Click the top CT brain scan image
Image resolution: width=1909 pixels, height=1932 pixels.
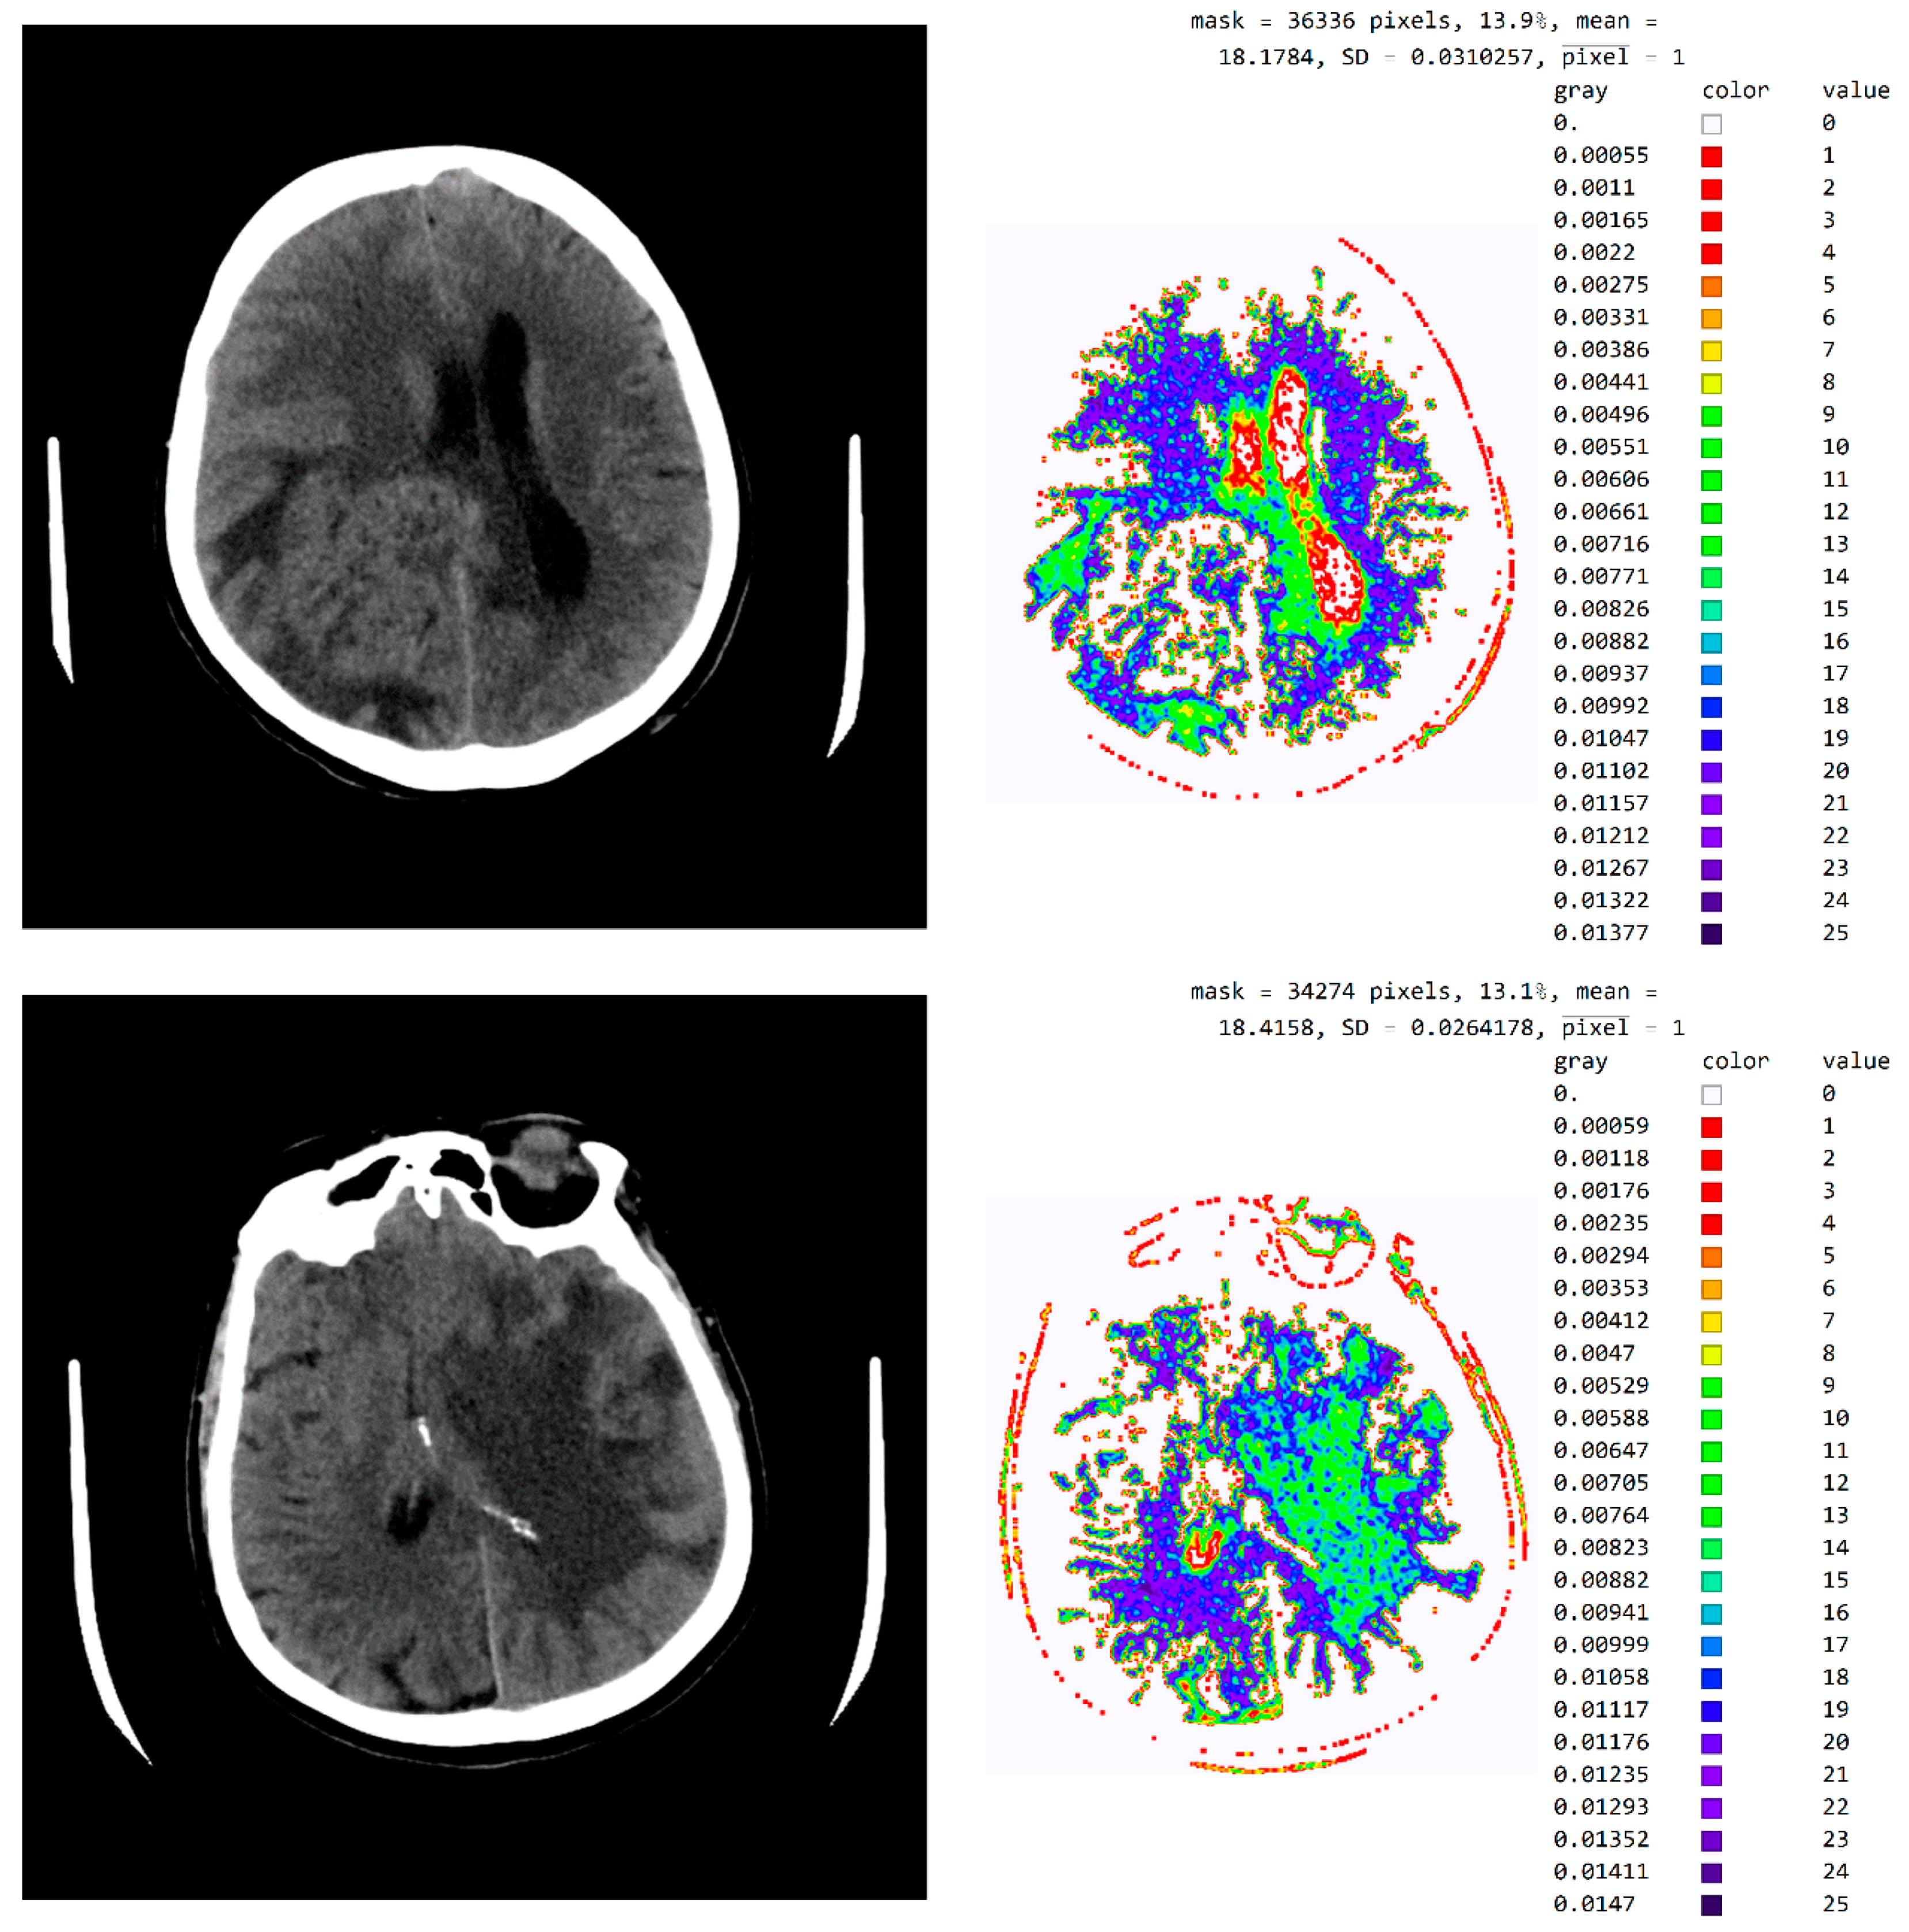pos(474,476)
